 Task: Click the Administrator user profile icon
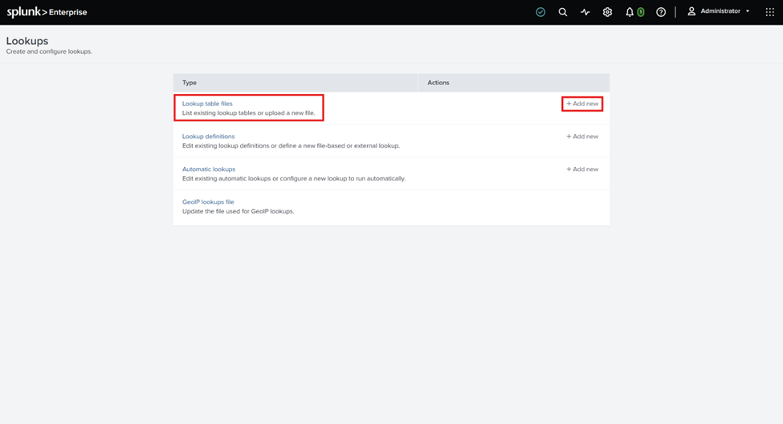pyautogui.click(x=691, y=11)
